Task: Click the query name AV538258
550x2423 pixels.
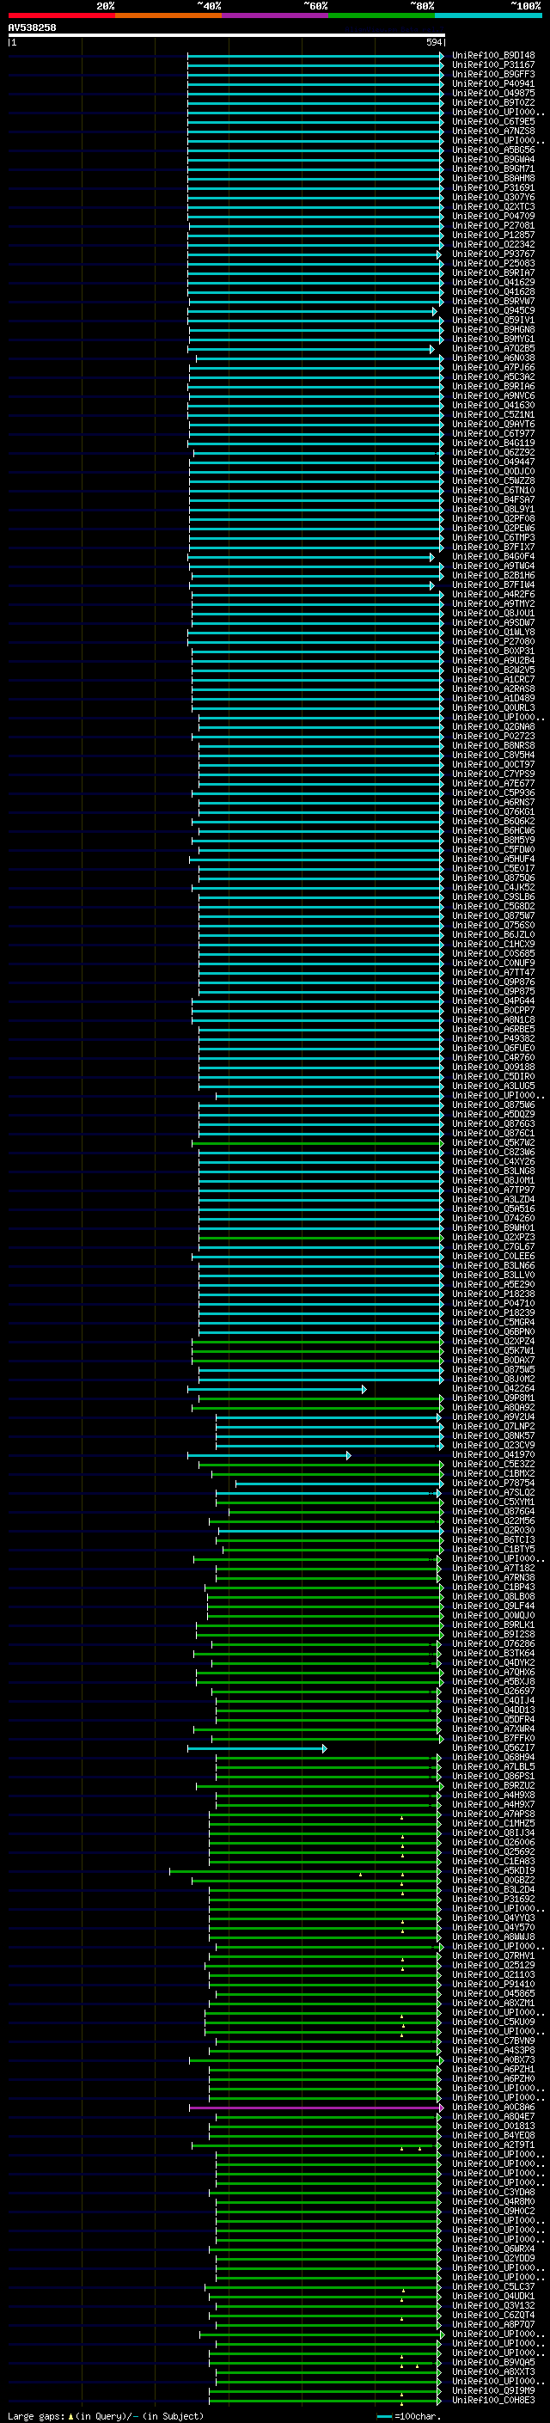Action: coord(32,28)
